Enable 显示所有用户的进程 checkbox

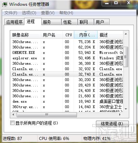click(12, 123)
